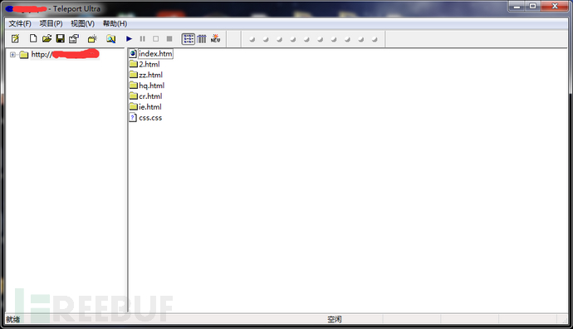Click the find/explore magnifier icon
Viewport: 573px width, 329px height.
click(110, 38)
